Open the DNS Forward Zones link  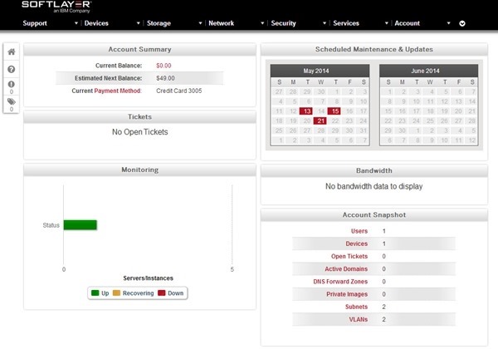(340, 282)
